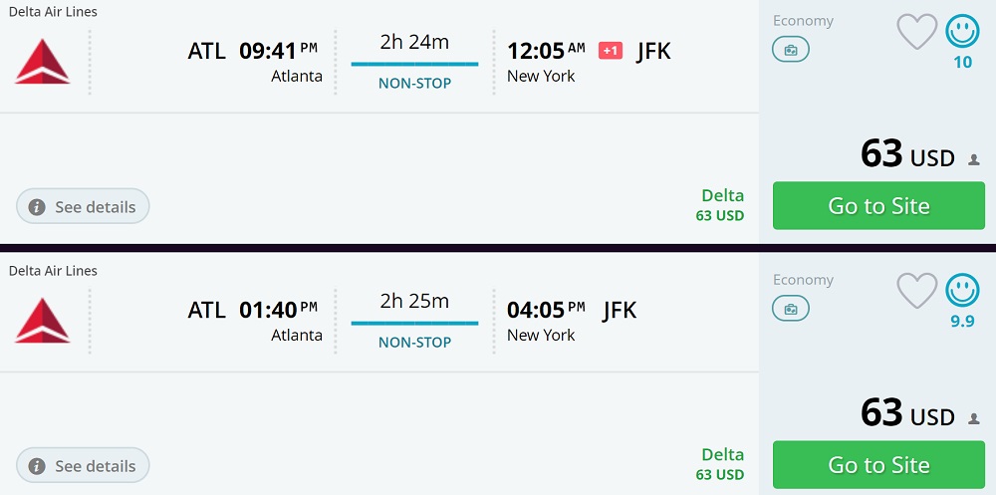Click the baggage icon on the 01:40 PM flight
This screenshot has width=996, height=495.
coord(791,309)
